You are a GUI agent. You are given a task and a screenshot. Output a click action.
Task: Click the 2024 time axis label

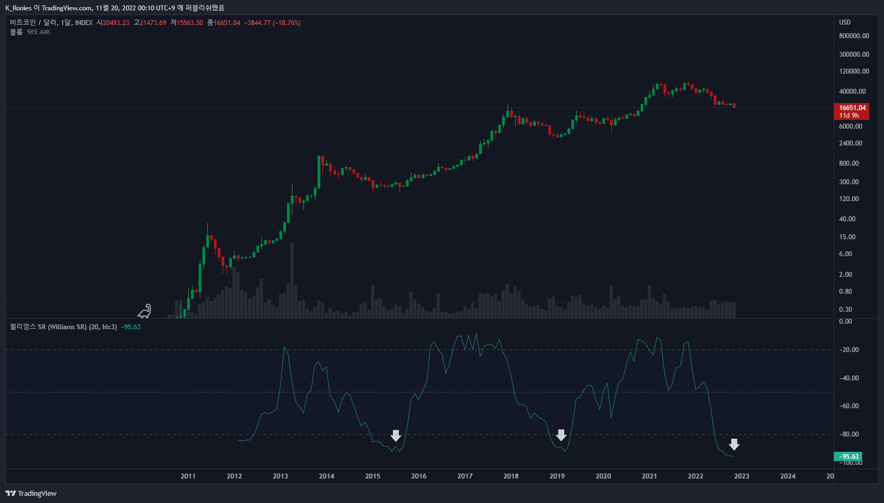(788, 476)
